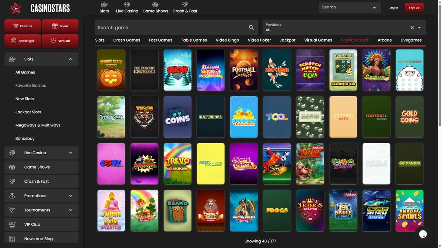Open The Perfect Scratch game
442x248 pixels.
[x=144, y=70]
